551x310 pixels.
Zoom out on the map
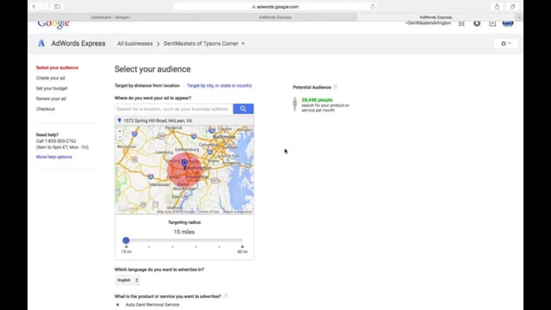pyautogui.click(x=120, y=137)
